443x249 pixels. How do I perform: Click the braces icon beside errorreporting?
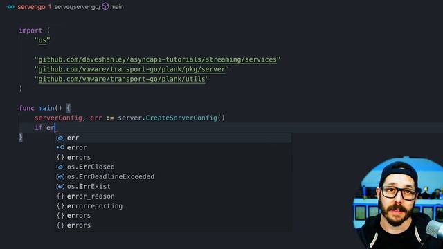[60, 206]
